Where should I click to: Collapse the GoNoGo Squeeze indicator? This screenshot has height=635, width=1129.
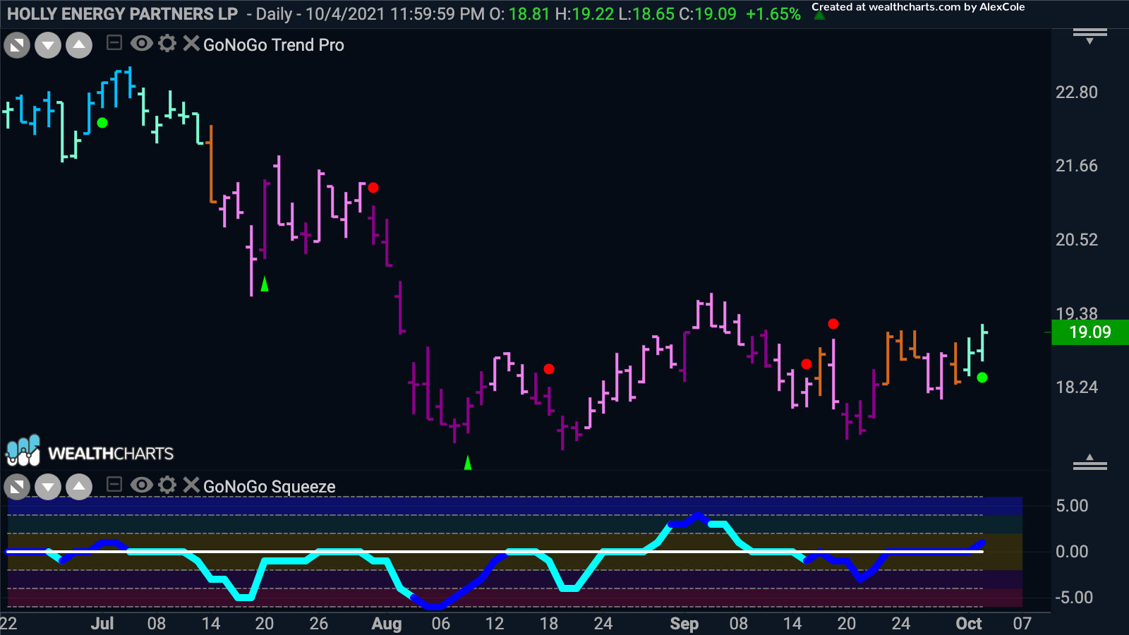[x=114, y=485]
